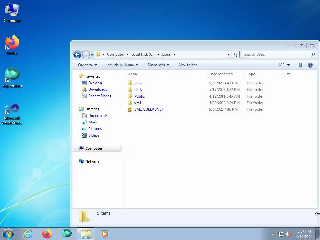Select Computer in the address bar path

point(116,54)
